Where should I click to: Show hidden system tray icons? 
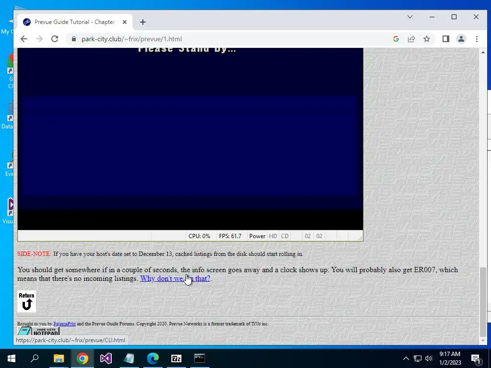[x=406, y=358]
